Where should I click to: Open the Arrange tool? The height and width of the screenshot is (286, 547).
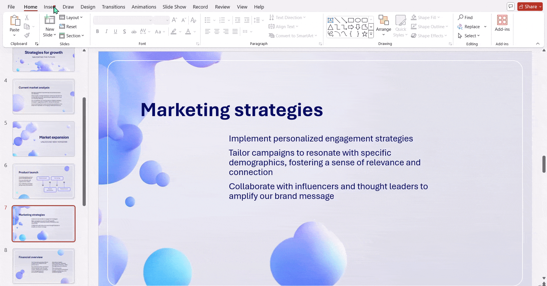point(383,26)
